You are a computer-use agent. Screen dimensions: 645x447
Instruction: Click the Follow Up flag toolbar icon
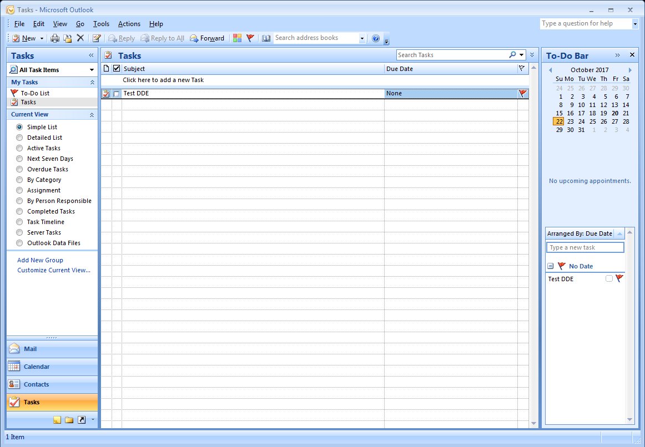(x=250, y=38)
